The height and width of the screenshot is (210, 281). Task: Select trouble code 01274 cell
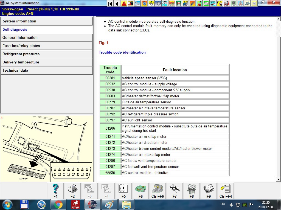click(110, 155)
